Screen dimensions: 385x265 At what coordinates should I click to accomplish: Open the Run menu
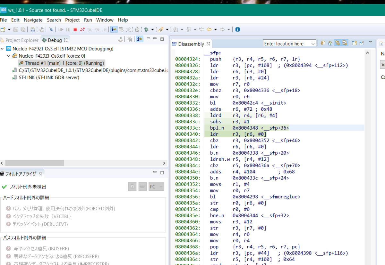88,20
